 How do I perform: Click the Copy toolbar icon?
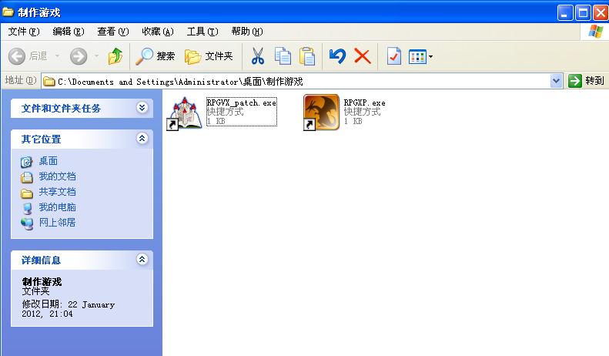point(283,56)
